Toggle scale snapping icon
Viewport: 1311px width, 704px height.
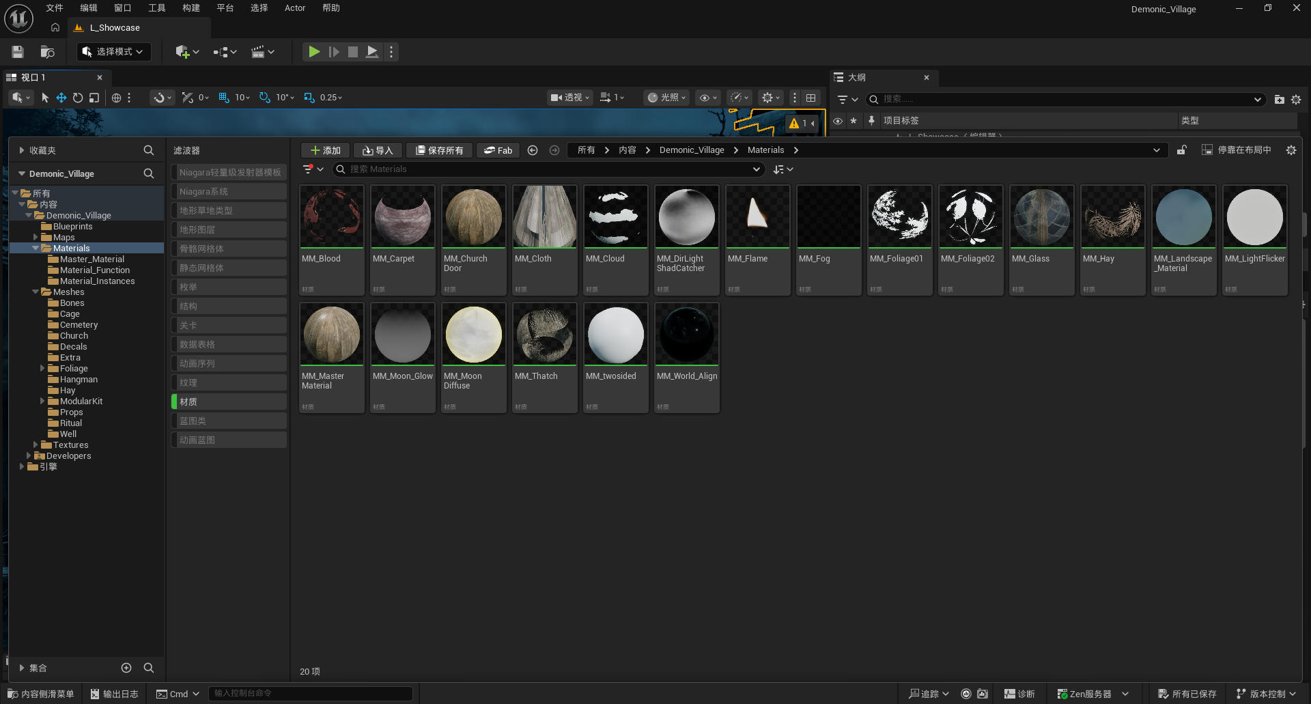[309, 98]
